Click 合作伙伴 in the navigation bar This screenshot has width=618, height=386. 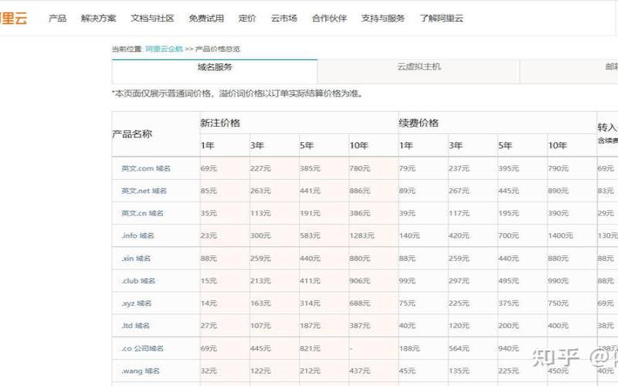(329, 18)
